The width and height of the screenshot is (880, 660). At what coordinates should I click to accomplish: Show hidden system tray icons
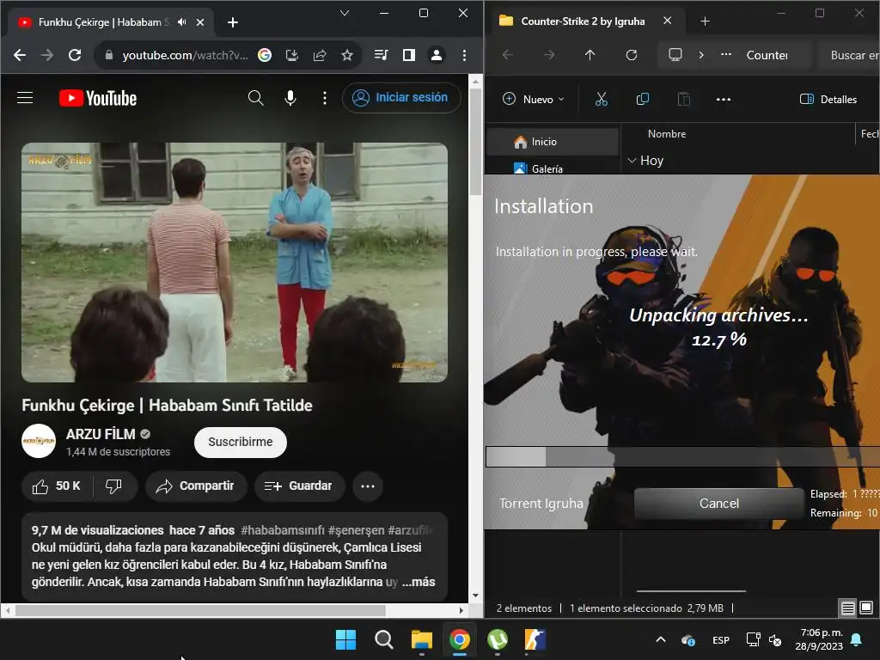click(661, 639)
